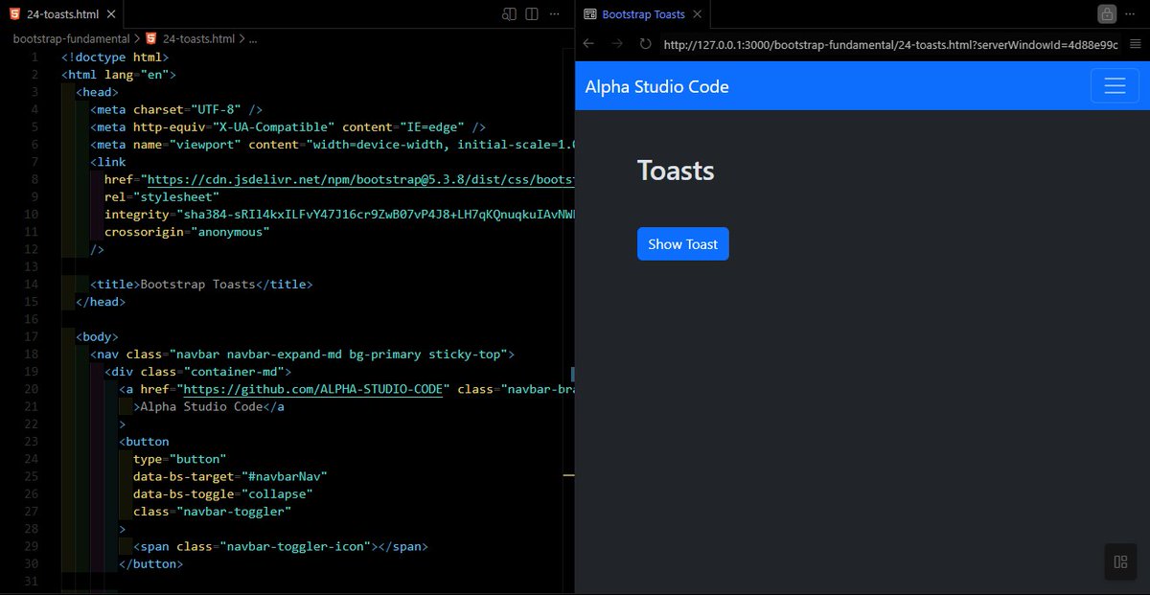The width and height of the screenshot is (1150, 595).
Task: Click the div class="container-md" line
Action: tap(197, 372)
